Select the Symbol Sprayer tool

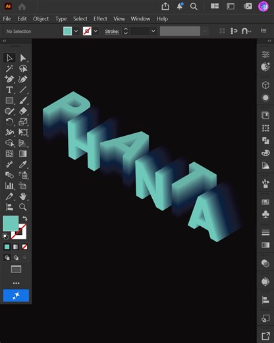tap(23, 175)
